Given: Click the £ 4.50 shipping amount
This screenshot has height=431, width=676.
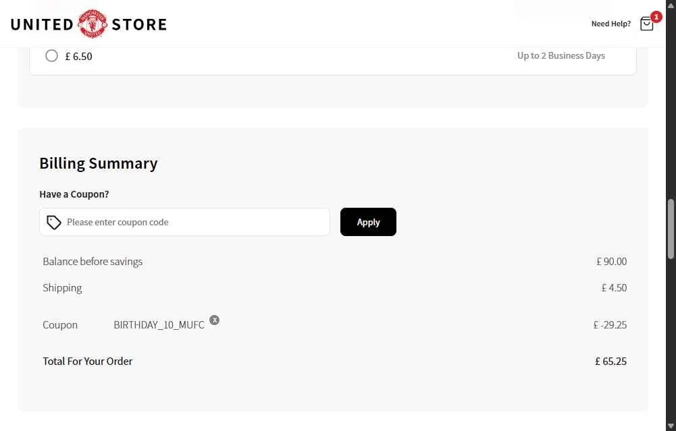Looking at the screenshot, I should click(x=614, y=288).
